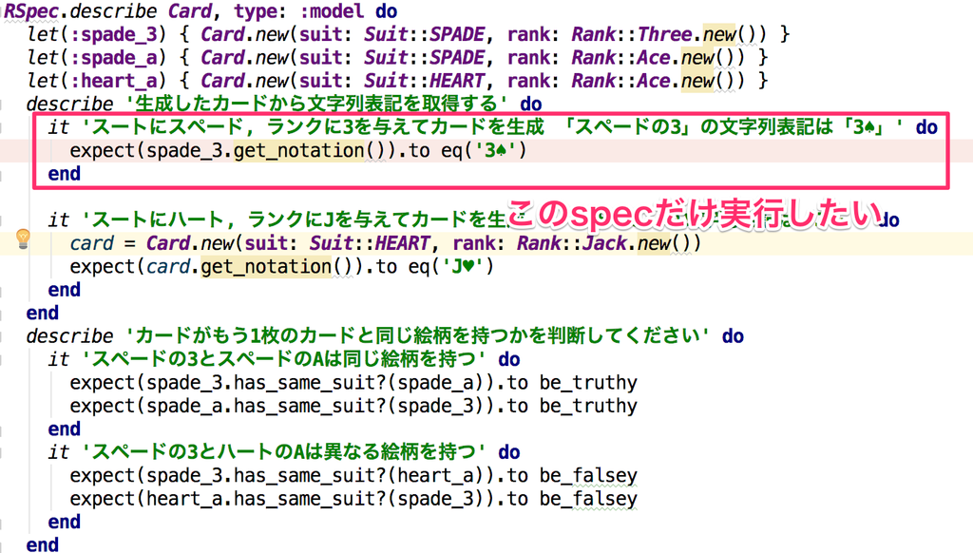Collapse the first describe block fold marker
973x553 pixels.
click(x=2, y=104)
